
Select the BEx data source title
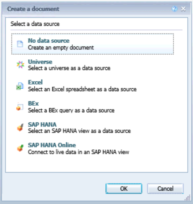point(33,103)
